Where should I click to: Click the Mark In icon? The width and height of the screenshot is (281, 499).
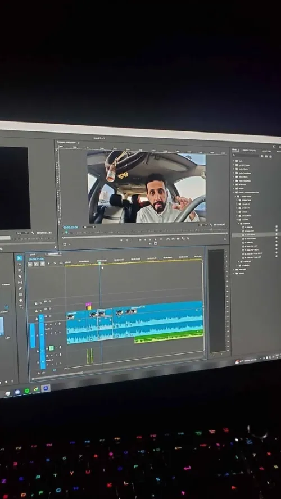(x=127, y=240)
